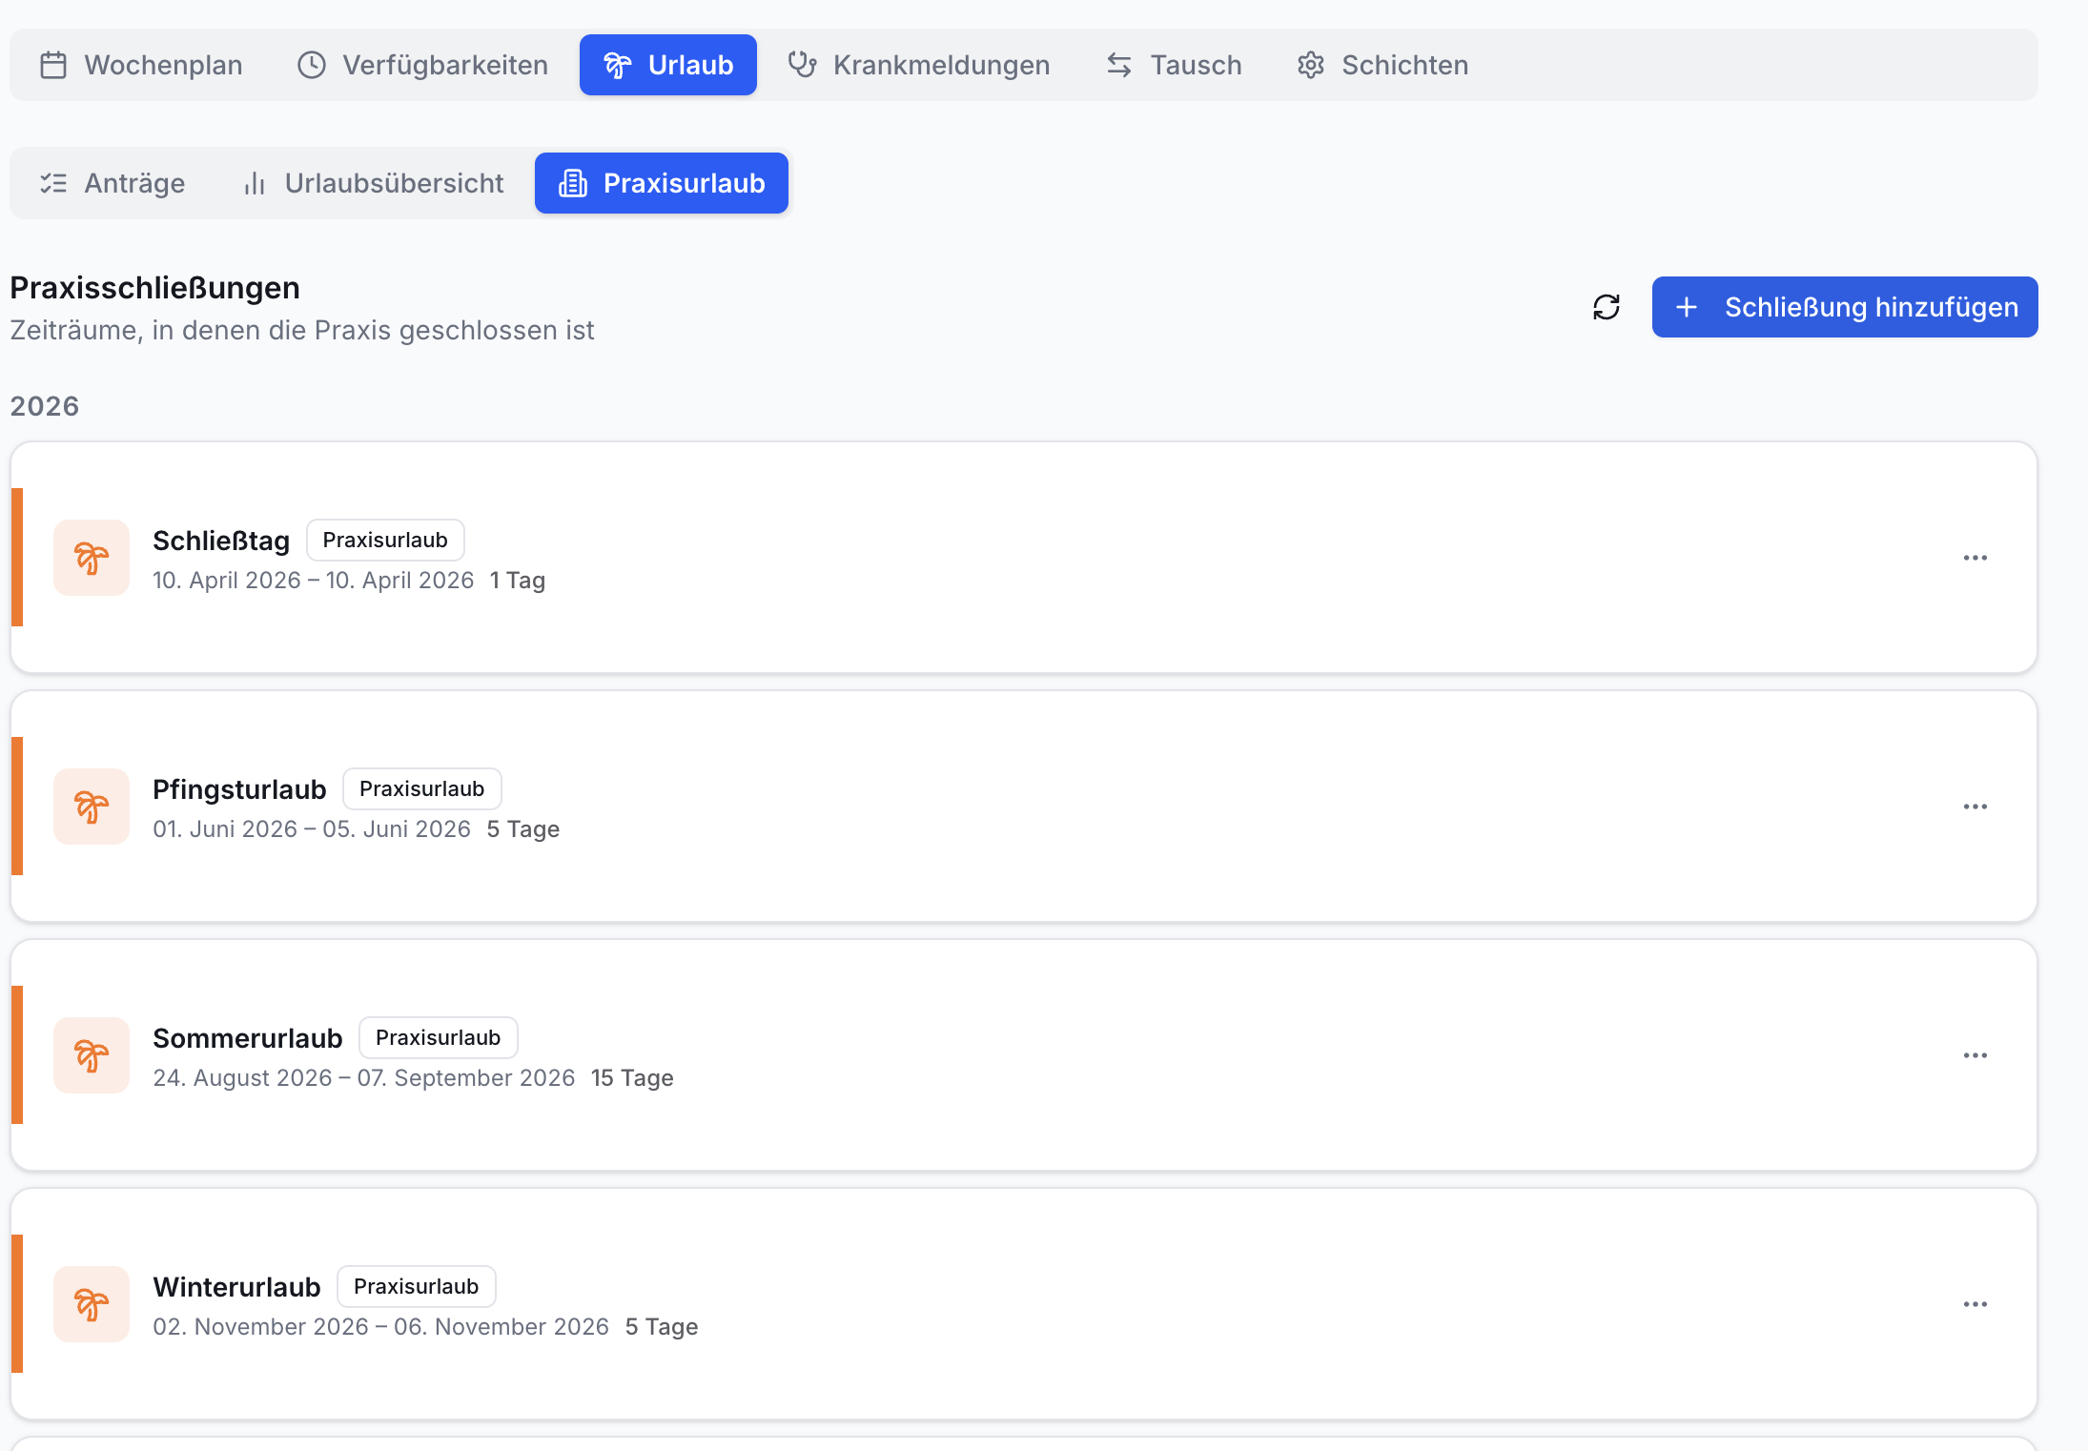
Task: Open the three-dot menu for Pfingsturlaub
Action: pos(1975,807)
